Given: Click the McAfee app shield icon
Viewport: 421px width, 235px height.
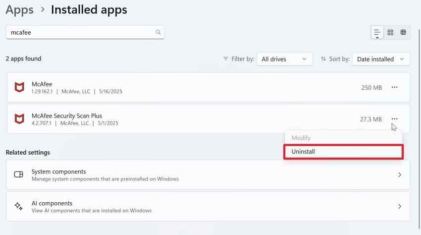Looking at the screenshot, I should click(x=19, y=87).
